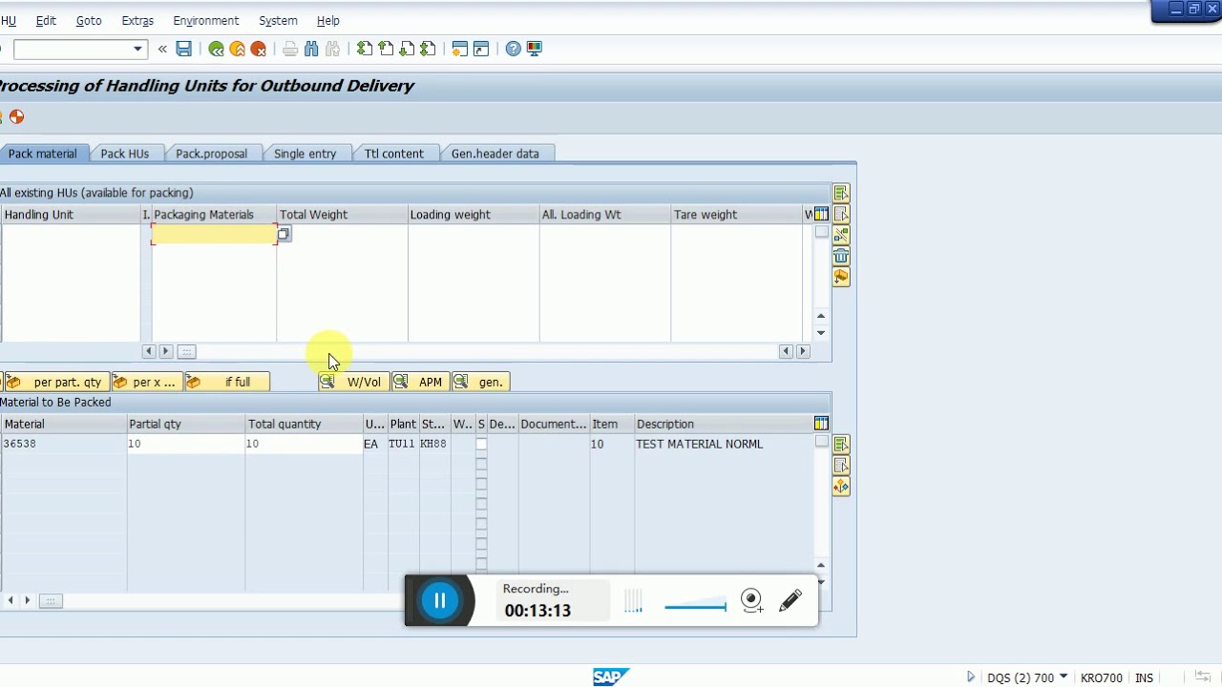Click the red Cancel icon
Image resolution: width=1222 pixels, height=687 pixels.
tap(258, 49)
